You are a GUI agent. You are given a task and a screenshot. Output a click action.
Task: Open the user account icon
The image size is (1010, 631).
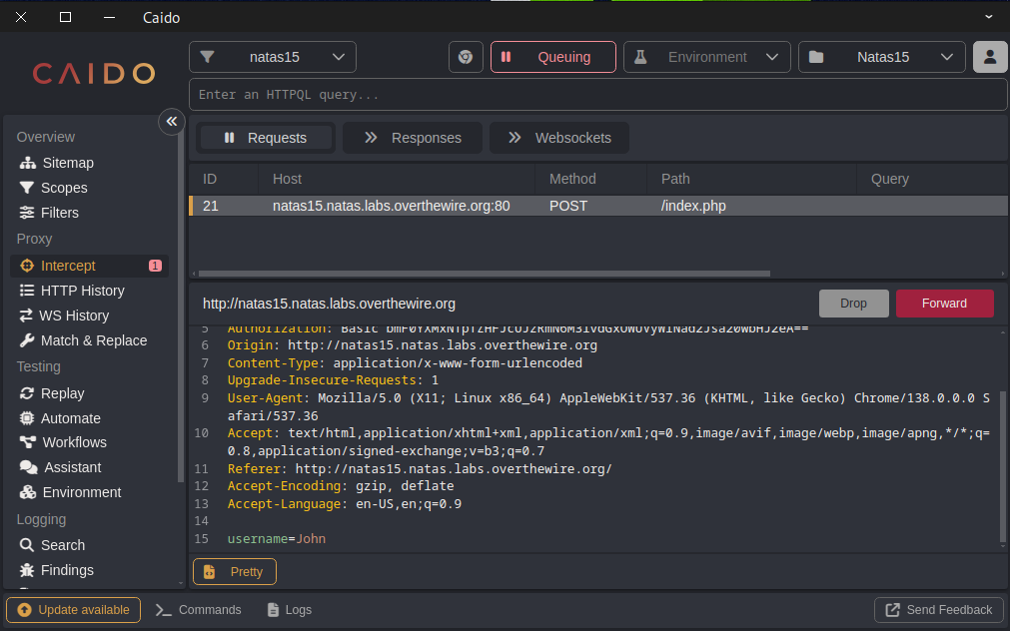pos(989,57)
